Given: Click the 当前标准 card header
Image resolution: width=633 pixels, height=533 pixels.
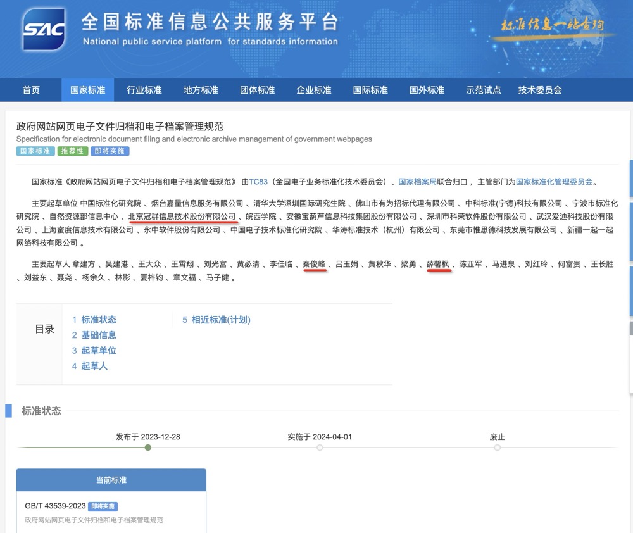Looking at the screenshot, I should (111, 480).
